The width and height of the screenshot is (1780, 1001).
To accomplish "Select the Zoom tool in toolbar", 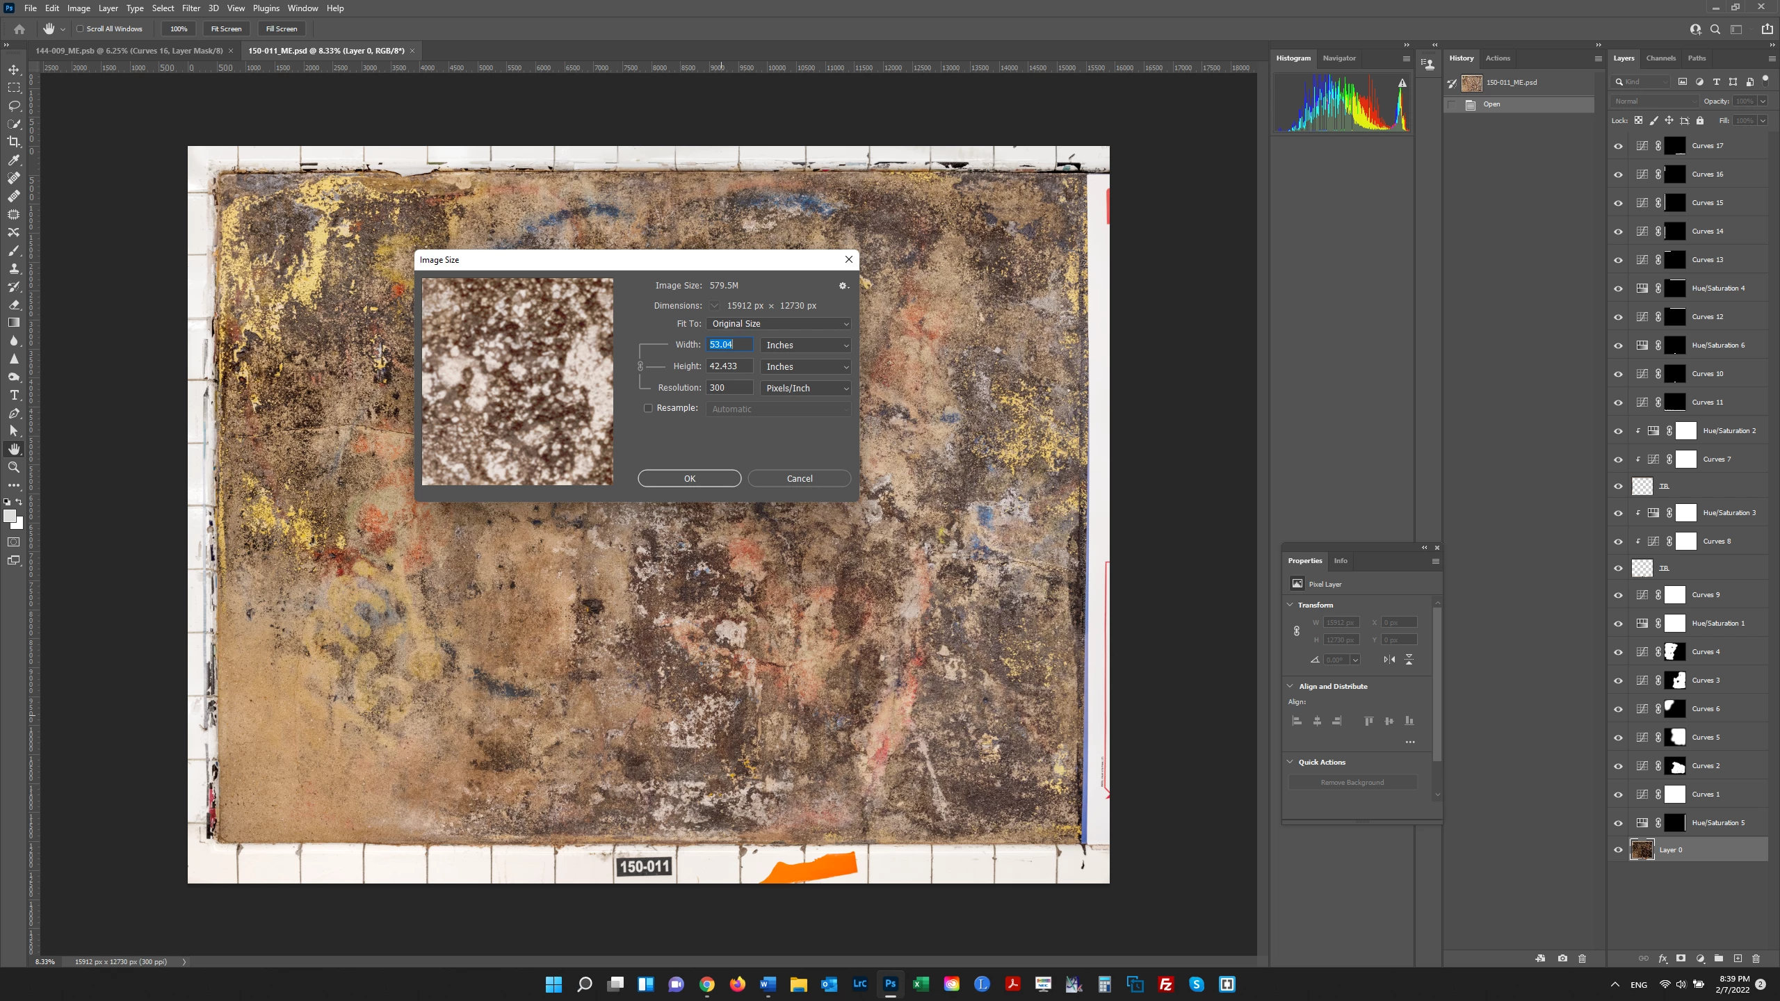I will coord(13,467).
